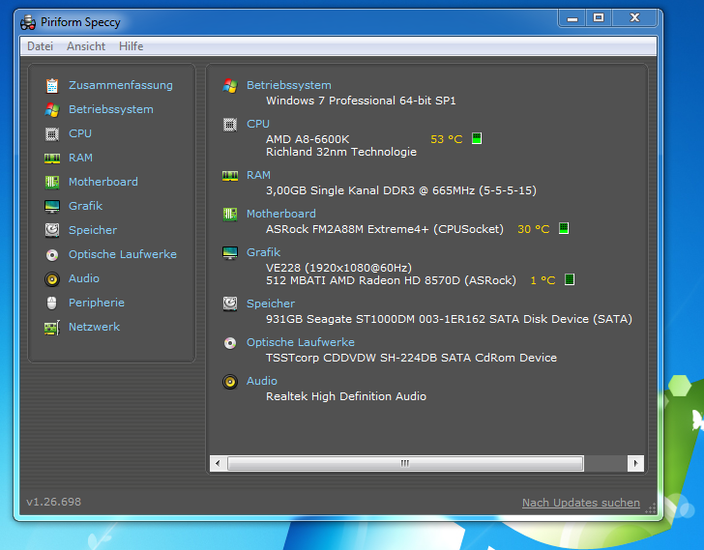Click the Netzwerk card icon in sidebar
The image size is (704, 550).
coord(52,328)
